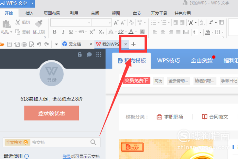
Task: Open the font size dropdown
Action: pos(110,23)
